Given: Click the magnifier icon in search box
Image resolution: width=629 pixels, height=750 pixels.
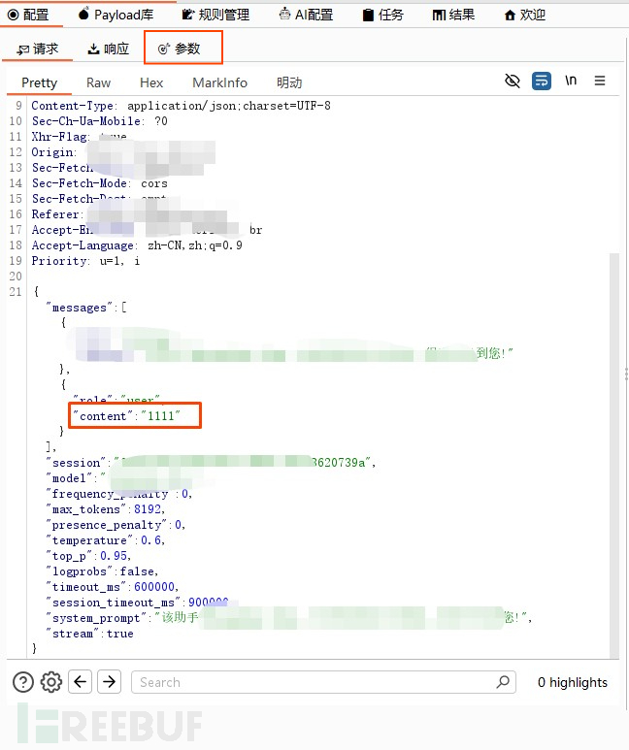Looking at the screenshot, I should (503, 682).
